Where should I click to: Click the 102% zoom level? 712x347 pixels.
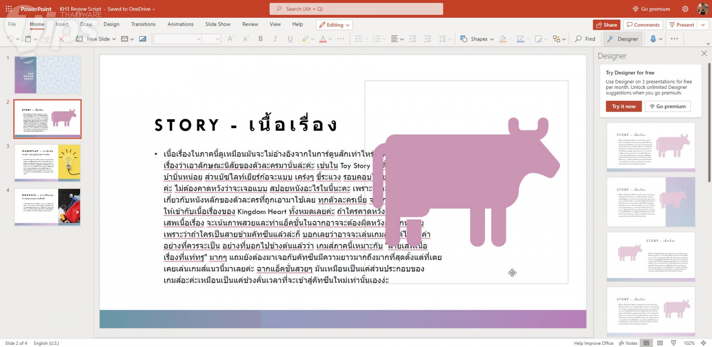(689, 343)
